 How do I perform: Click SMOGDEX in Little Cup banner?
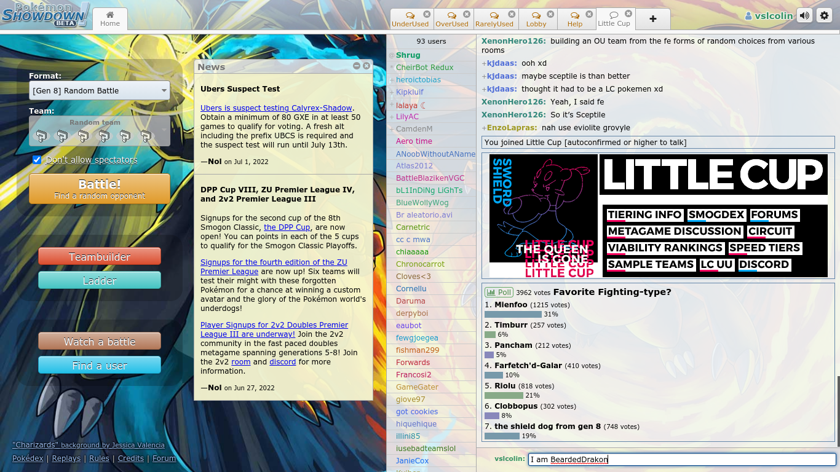pos(716,215)
